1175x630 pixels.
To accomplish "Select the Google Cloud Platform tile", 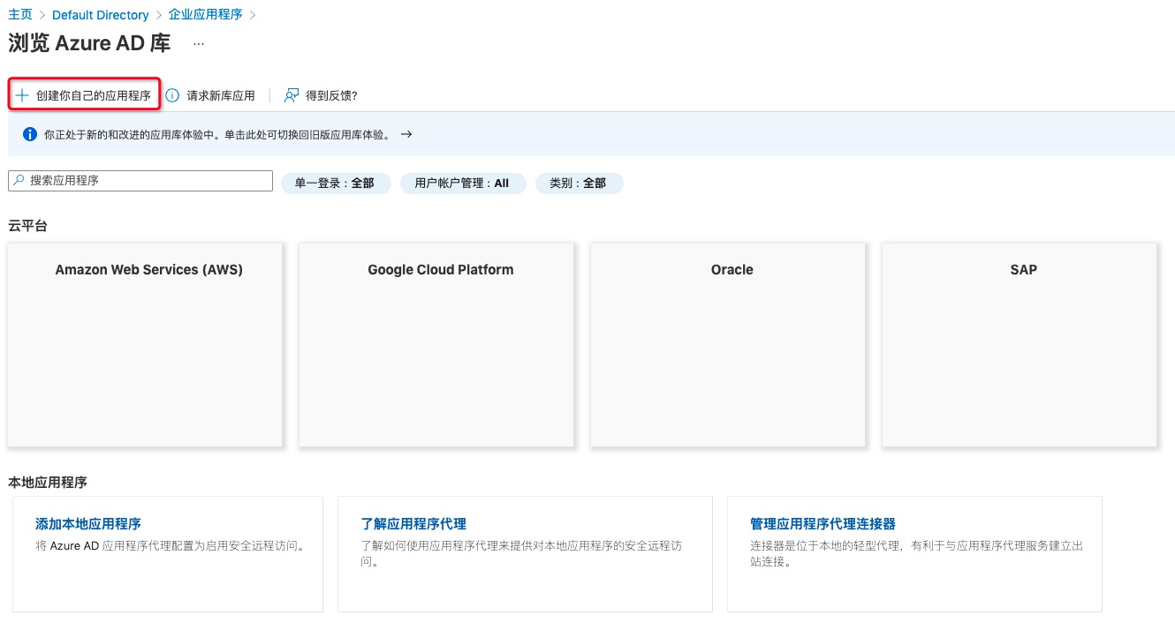I will pyautogui.click(x=436, y=345).
